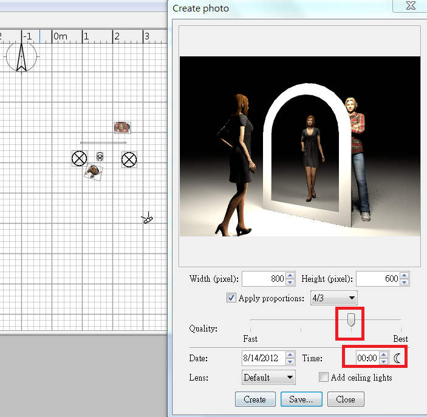The width and height of the screenshot is (427, 417).
Task: Select the small object between the lights
Action: 100,156
